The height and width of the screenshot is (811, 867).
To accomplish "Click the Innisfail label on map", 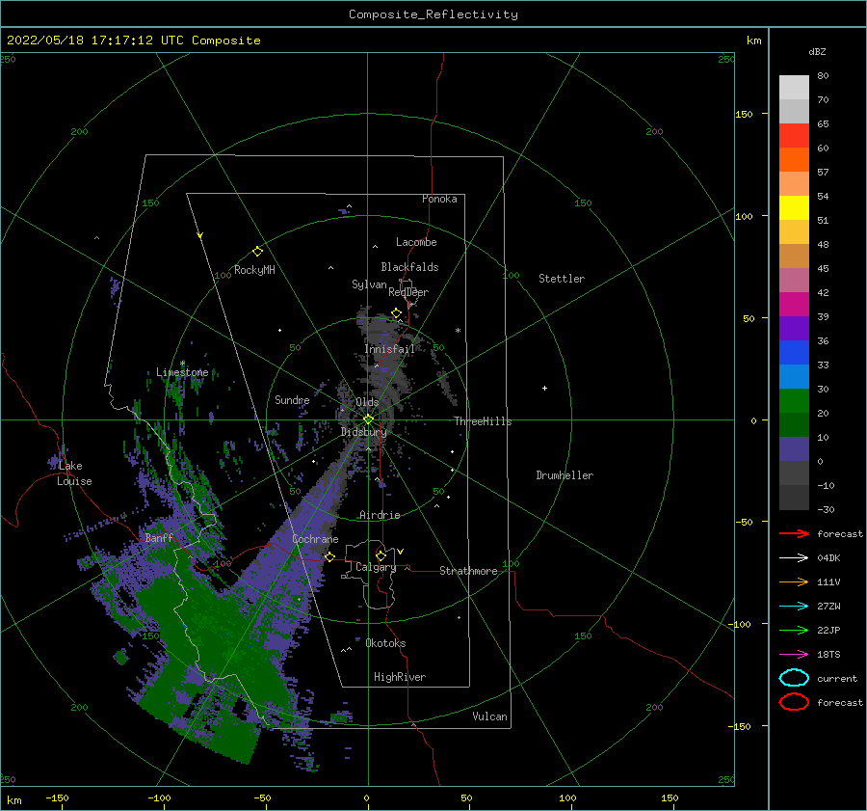I will pos(390,349).
